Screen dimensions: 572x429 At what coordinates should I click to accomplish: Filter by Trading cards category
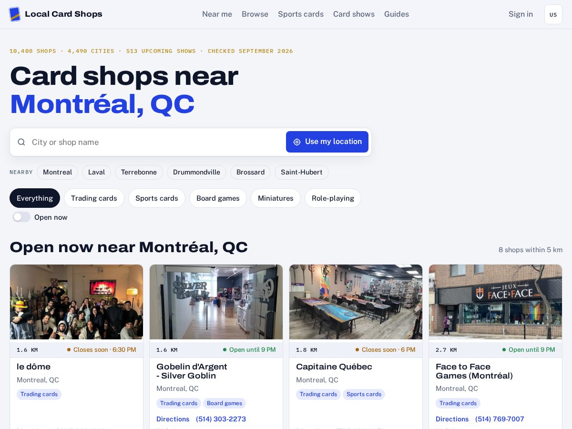point(94,198)
